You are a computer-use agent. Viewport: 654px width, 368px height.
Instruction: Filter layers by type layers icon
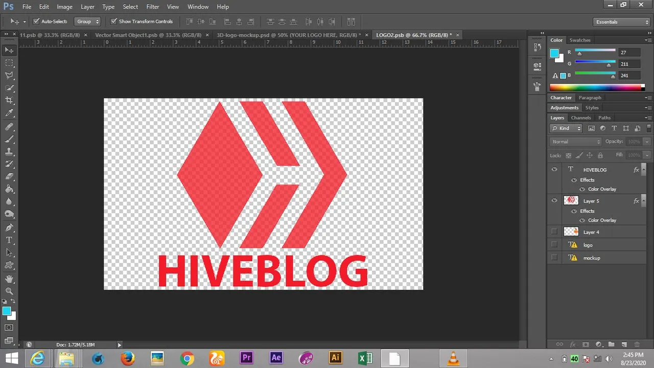614,128
